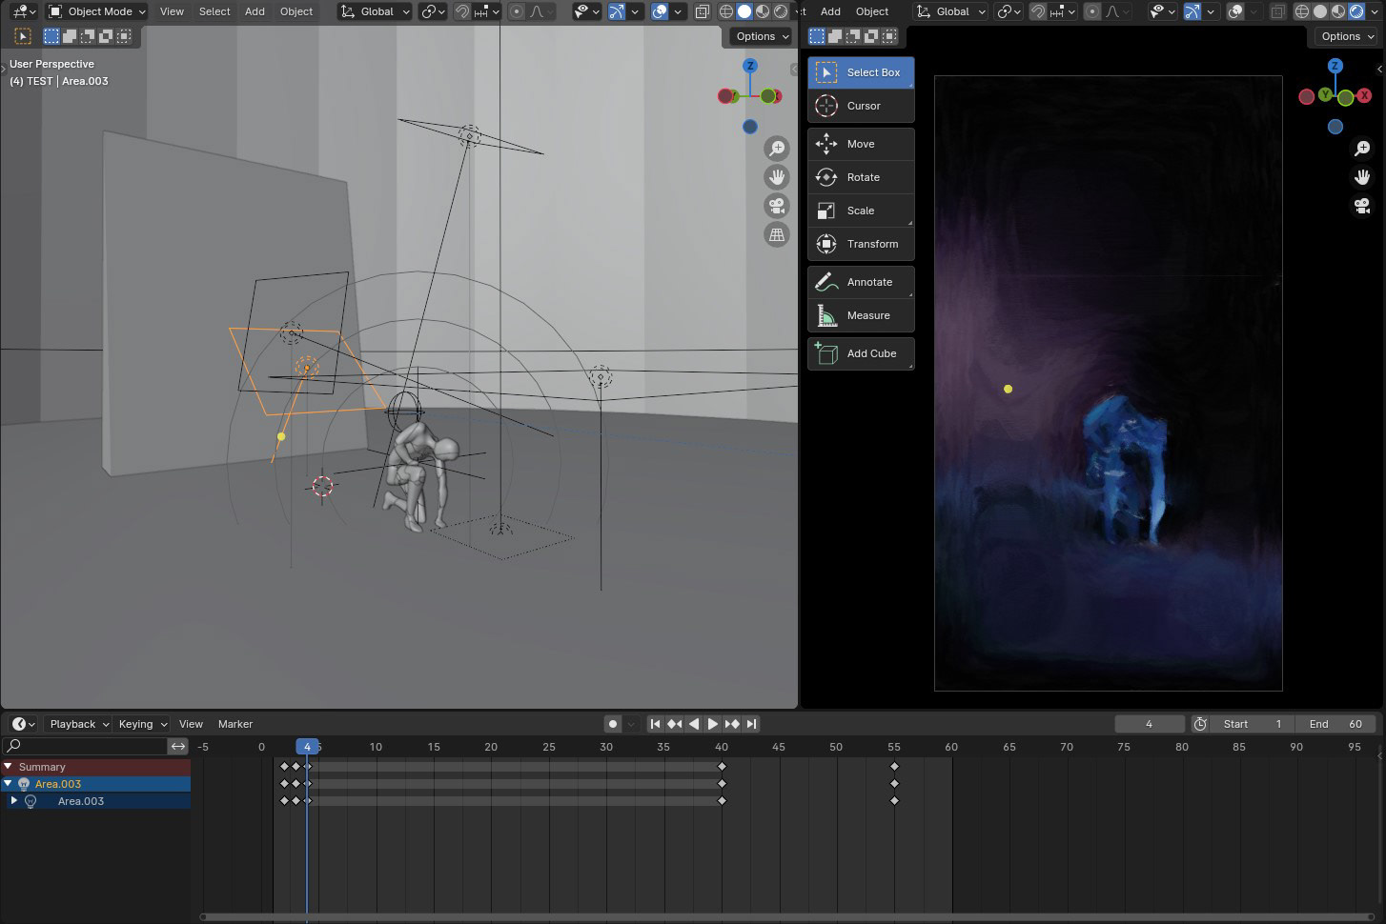The image size is (1386, 924).
Task: Click the Z axis on left viewport gizmo
Action: 750,66
